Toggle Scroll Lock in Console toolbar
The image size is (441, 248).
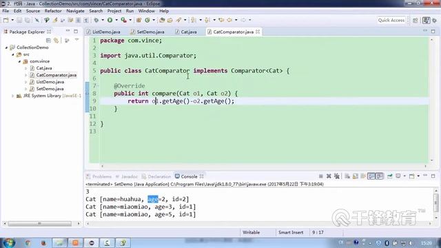pos(356,176)
